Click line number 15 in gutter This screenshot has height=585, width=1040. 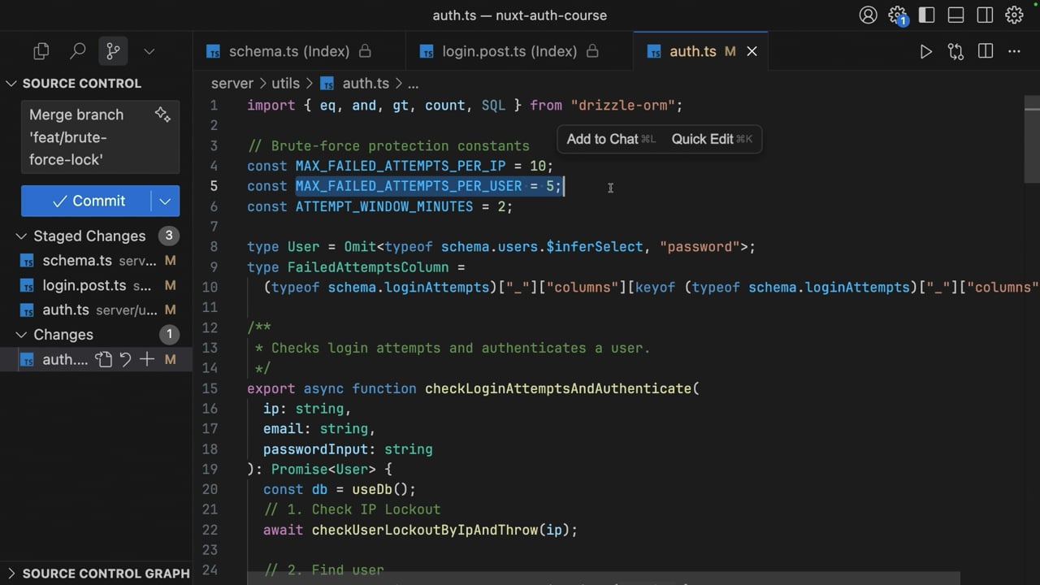pos(210,388)
